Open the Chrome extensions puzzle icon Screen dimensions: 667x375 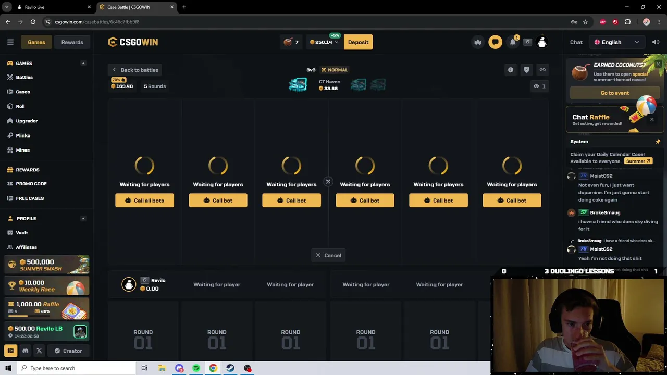coord(627,22)
